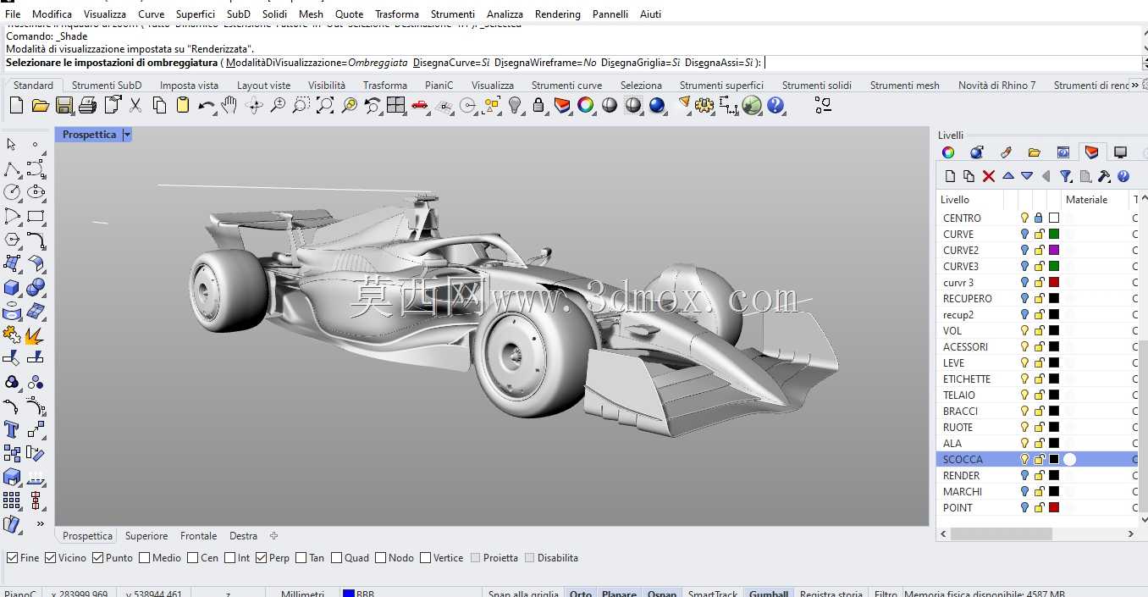This screenshot has width=1148, height=597.
Task: Move layer up with blue up arrow
Action: pos(1007,176)
